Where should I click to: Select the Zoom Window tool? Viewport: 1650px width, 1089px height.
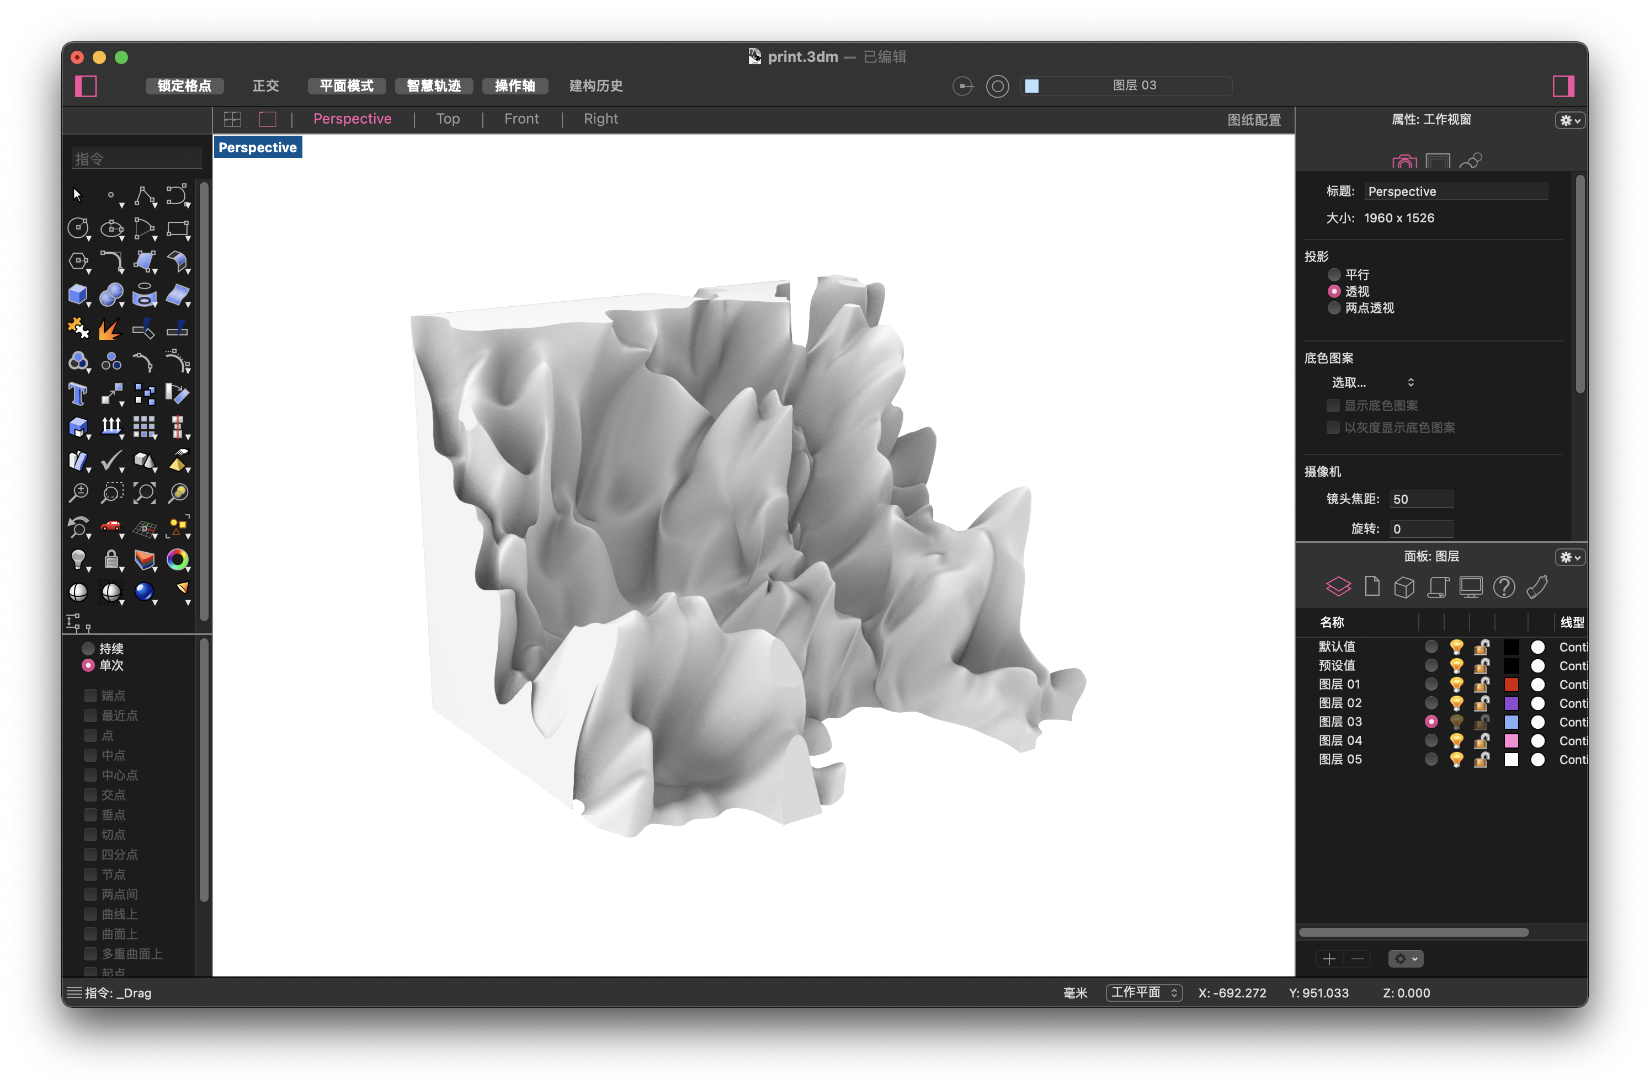click(x=111, y=493)
